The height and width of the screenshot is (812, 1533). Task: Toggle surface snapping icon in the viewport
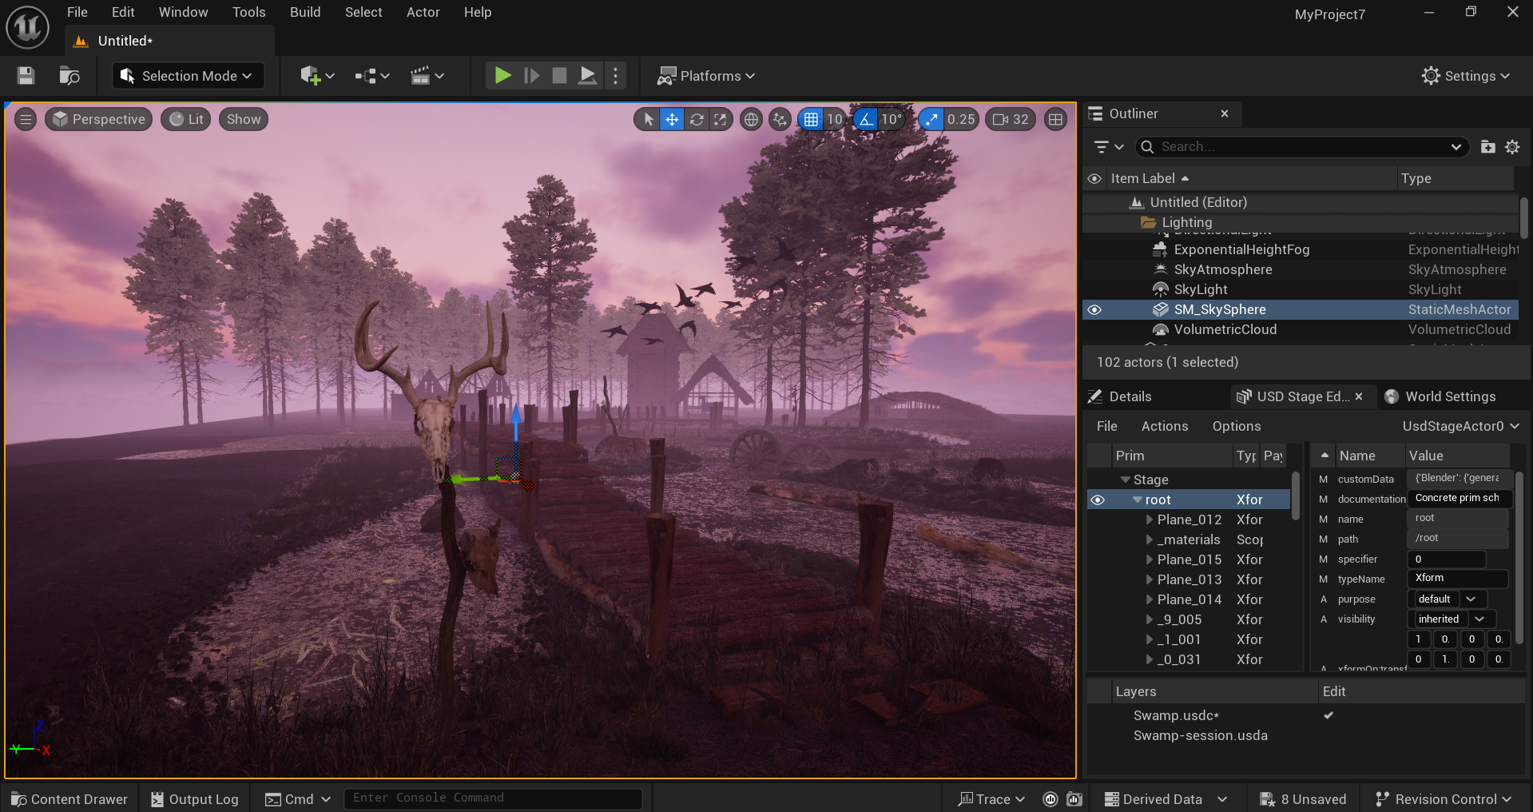coord(780,119)
